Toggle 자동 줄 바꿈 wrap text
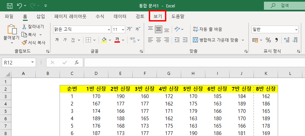Image resolution: width=305 pixels, height=136 pixels. [x=207, y=29]
